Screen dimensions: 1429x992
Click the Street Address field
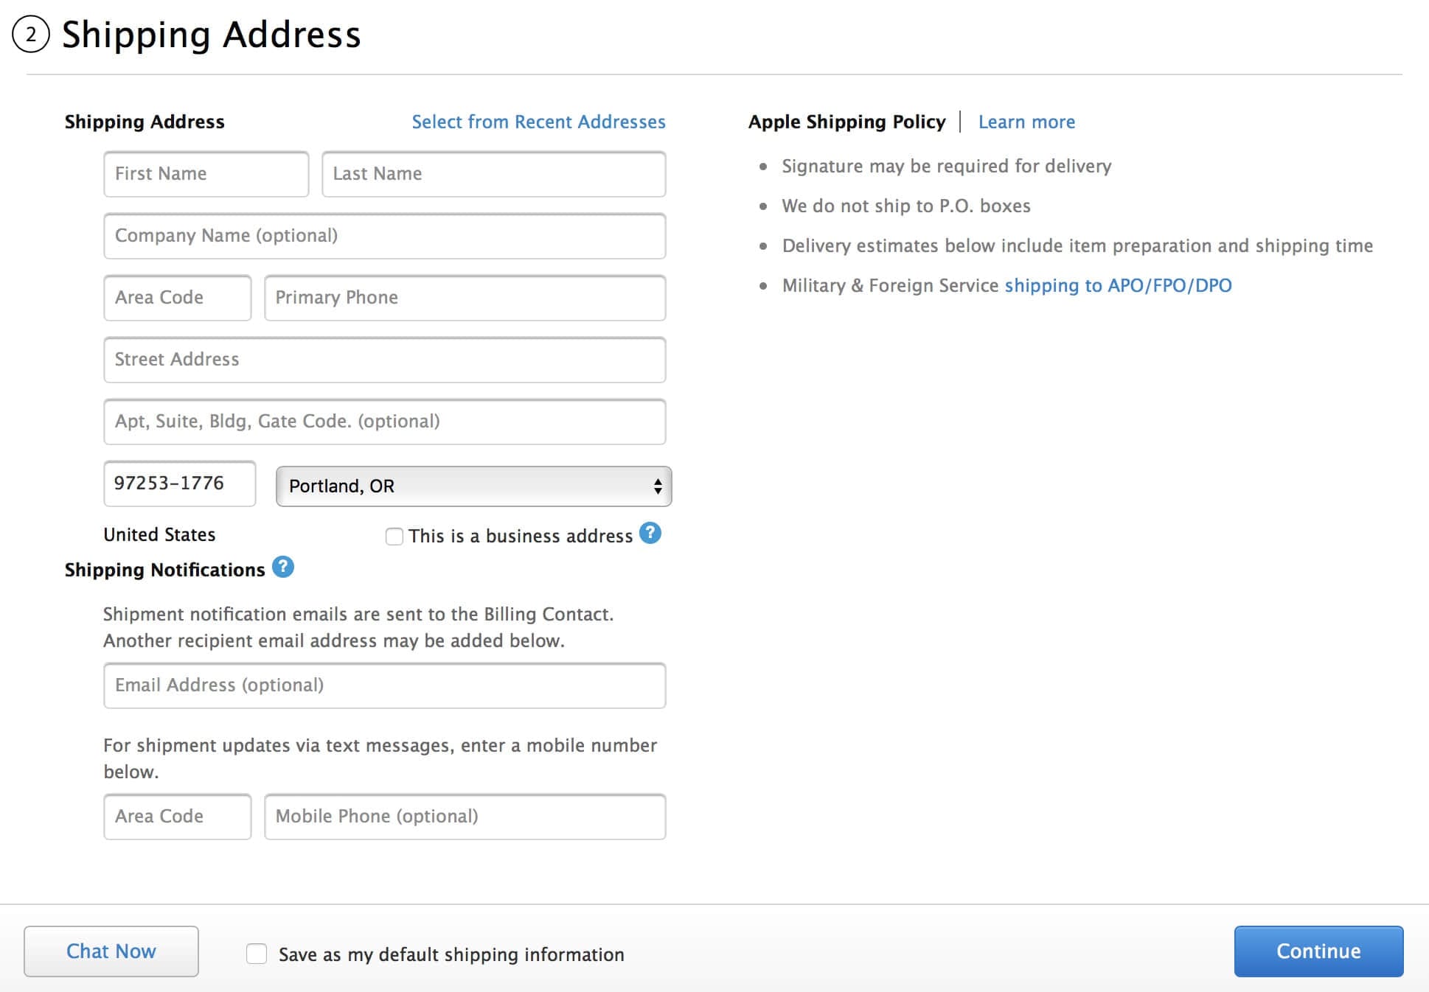[385, 360]
